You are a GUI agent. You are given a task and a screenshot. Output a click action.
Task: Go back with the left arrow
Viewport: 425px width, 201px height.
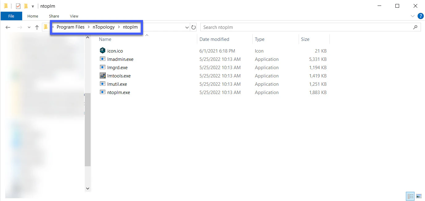coord(8,27)
